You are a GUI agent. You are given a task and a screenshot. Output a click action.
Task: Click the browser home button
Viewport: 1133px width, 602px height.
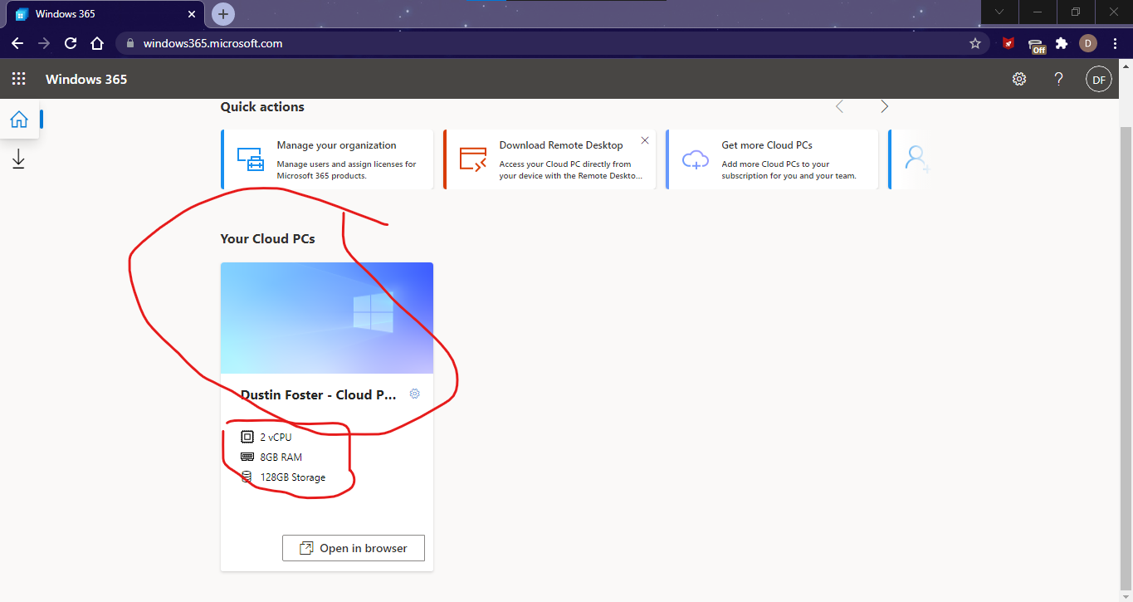[x=97, y=43]
